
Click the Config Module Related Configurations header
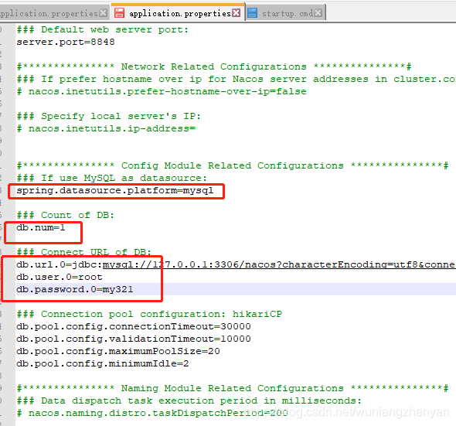point(233,165)
